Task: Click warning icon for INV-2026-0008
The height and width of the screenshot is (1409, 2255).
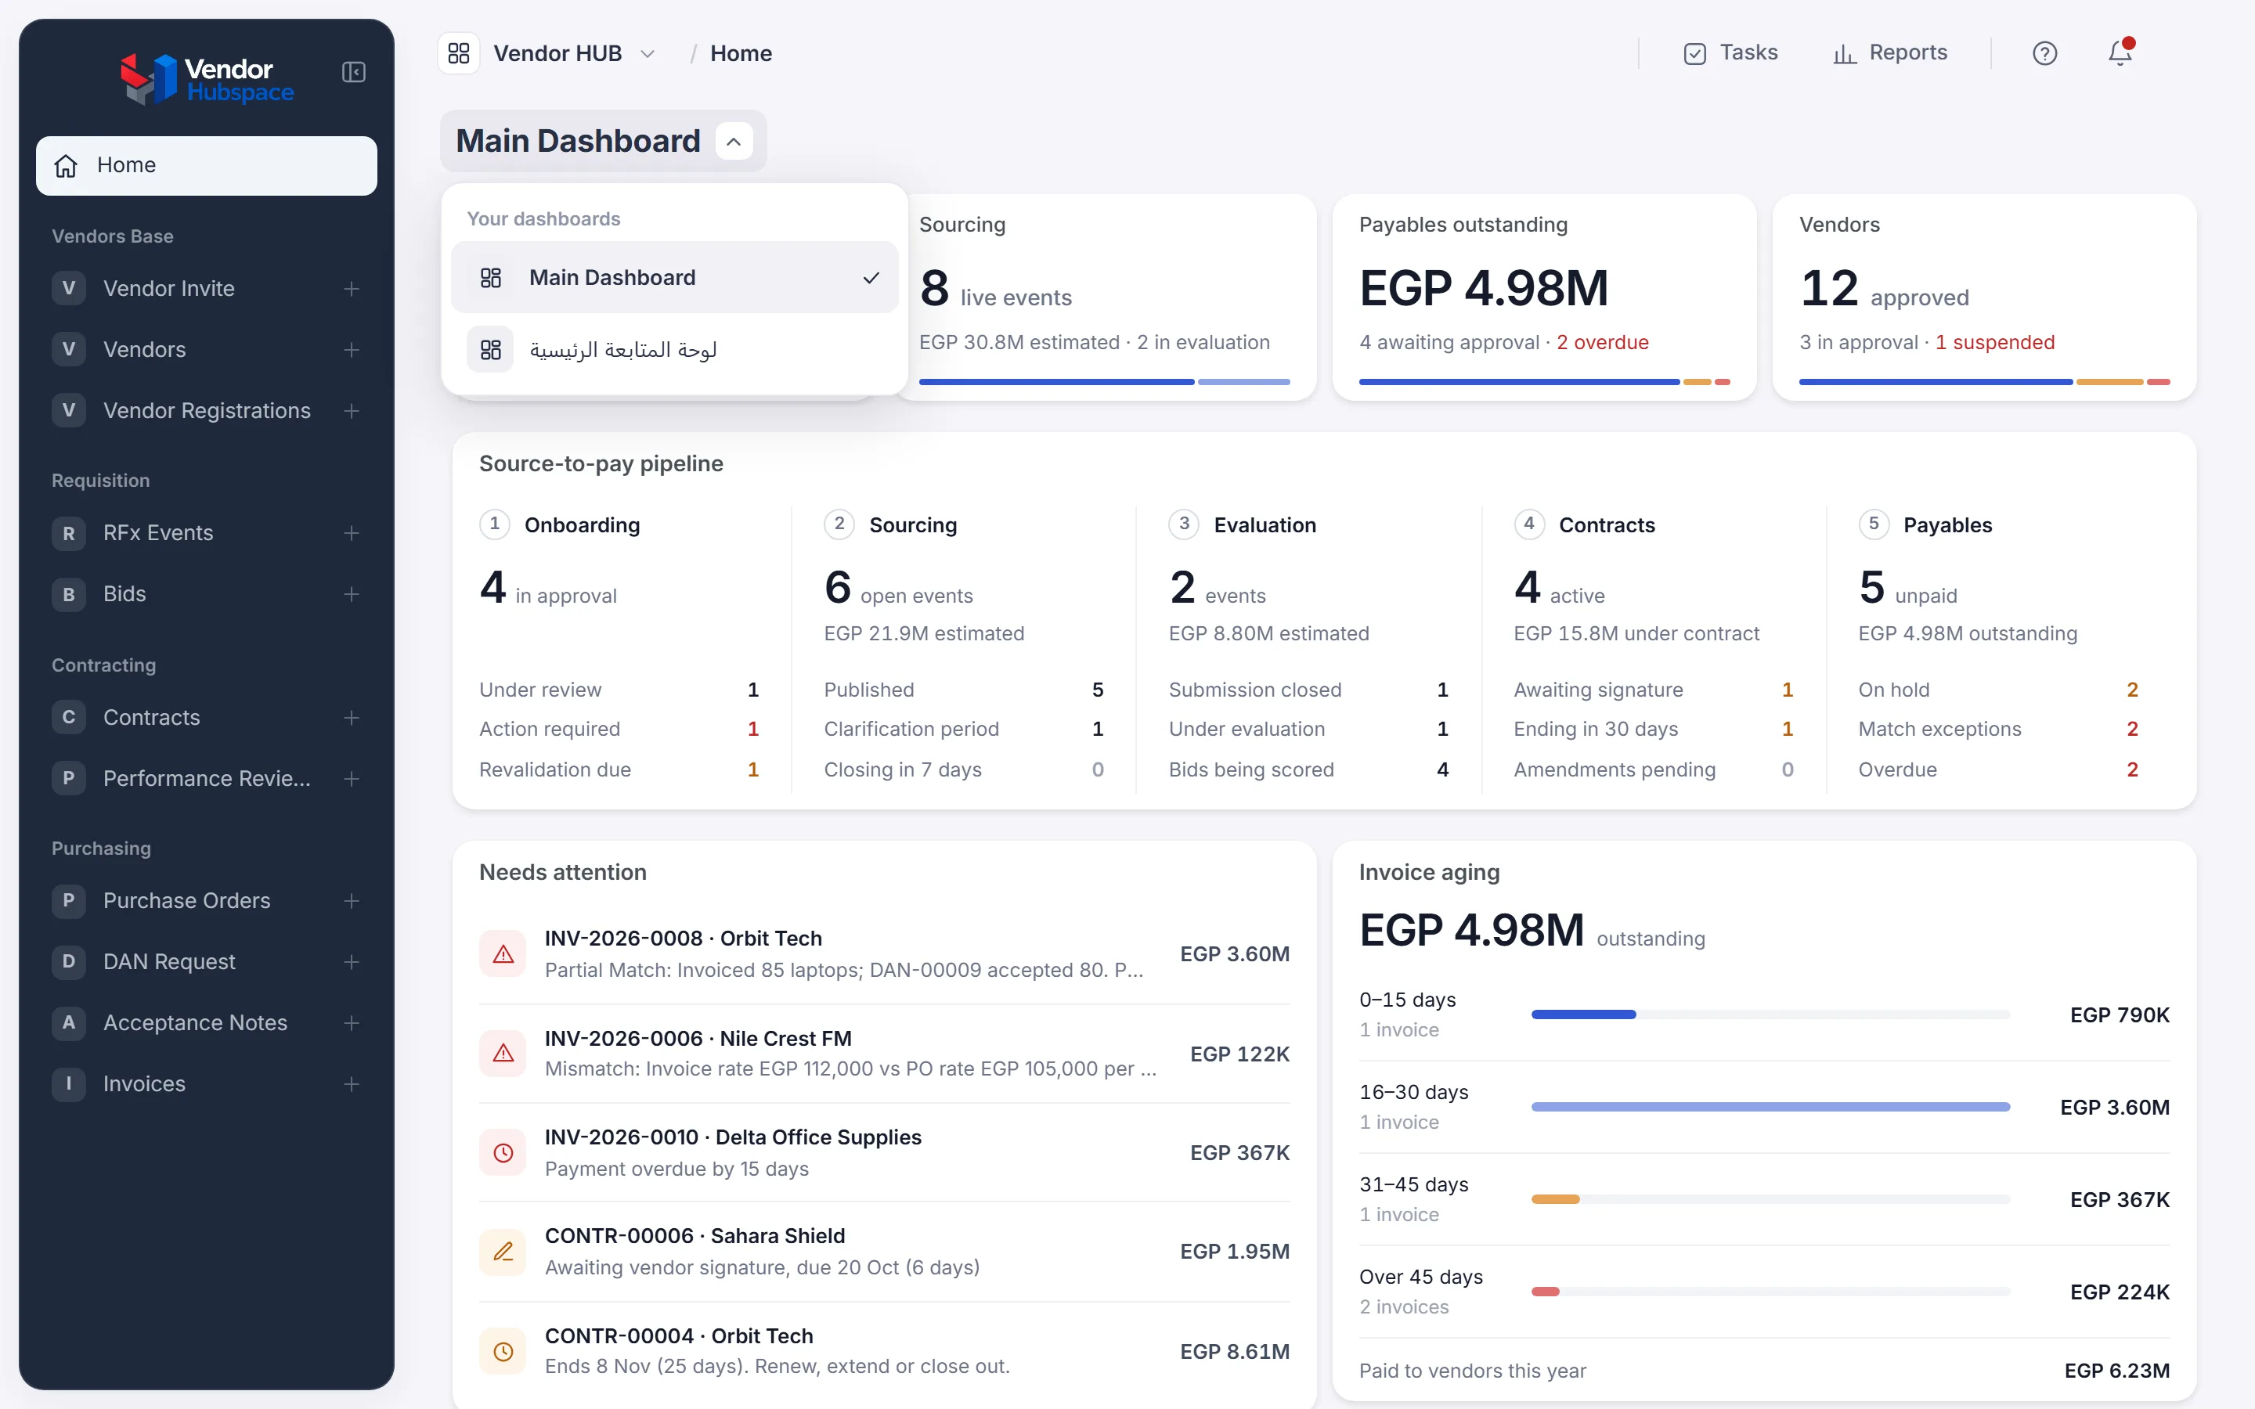Action: 503,953
